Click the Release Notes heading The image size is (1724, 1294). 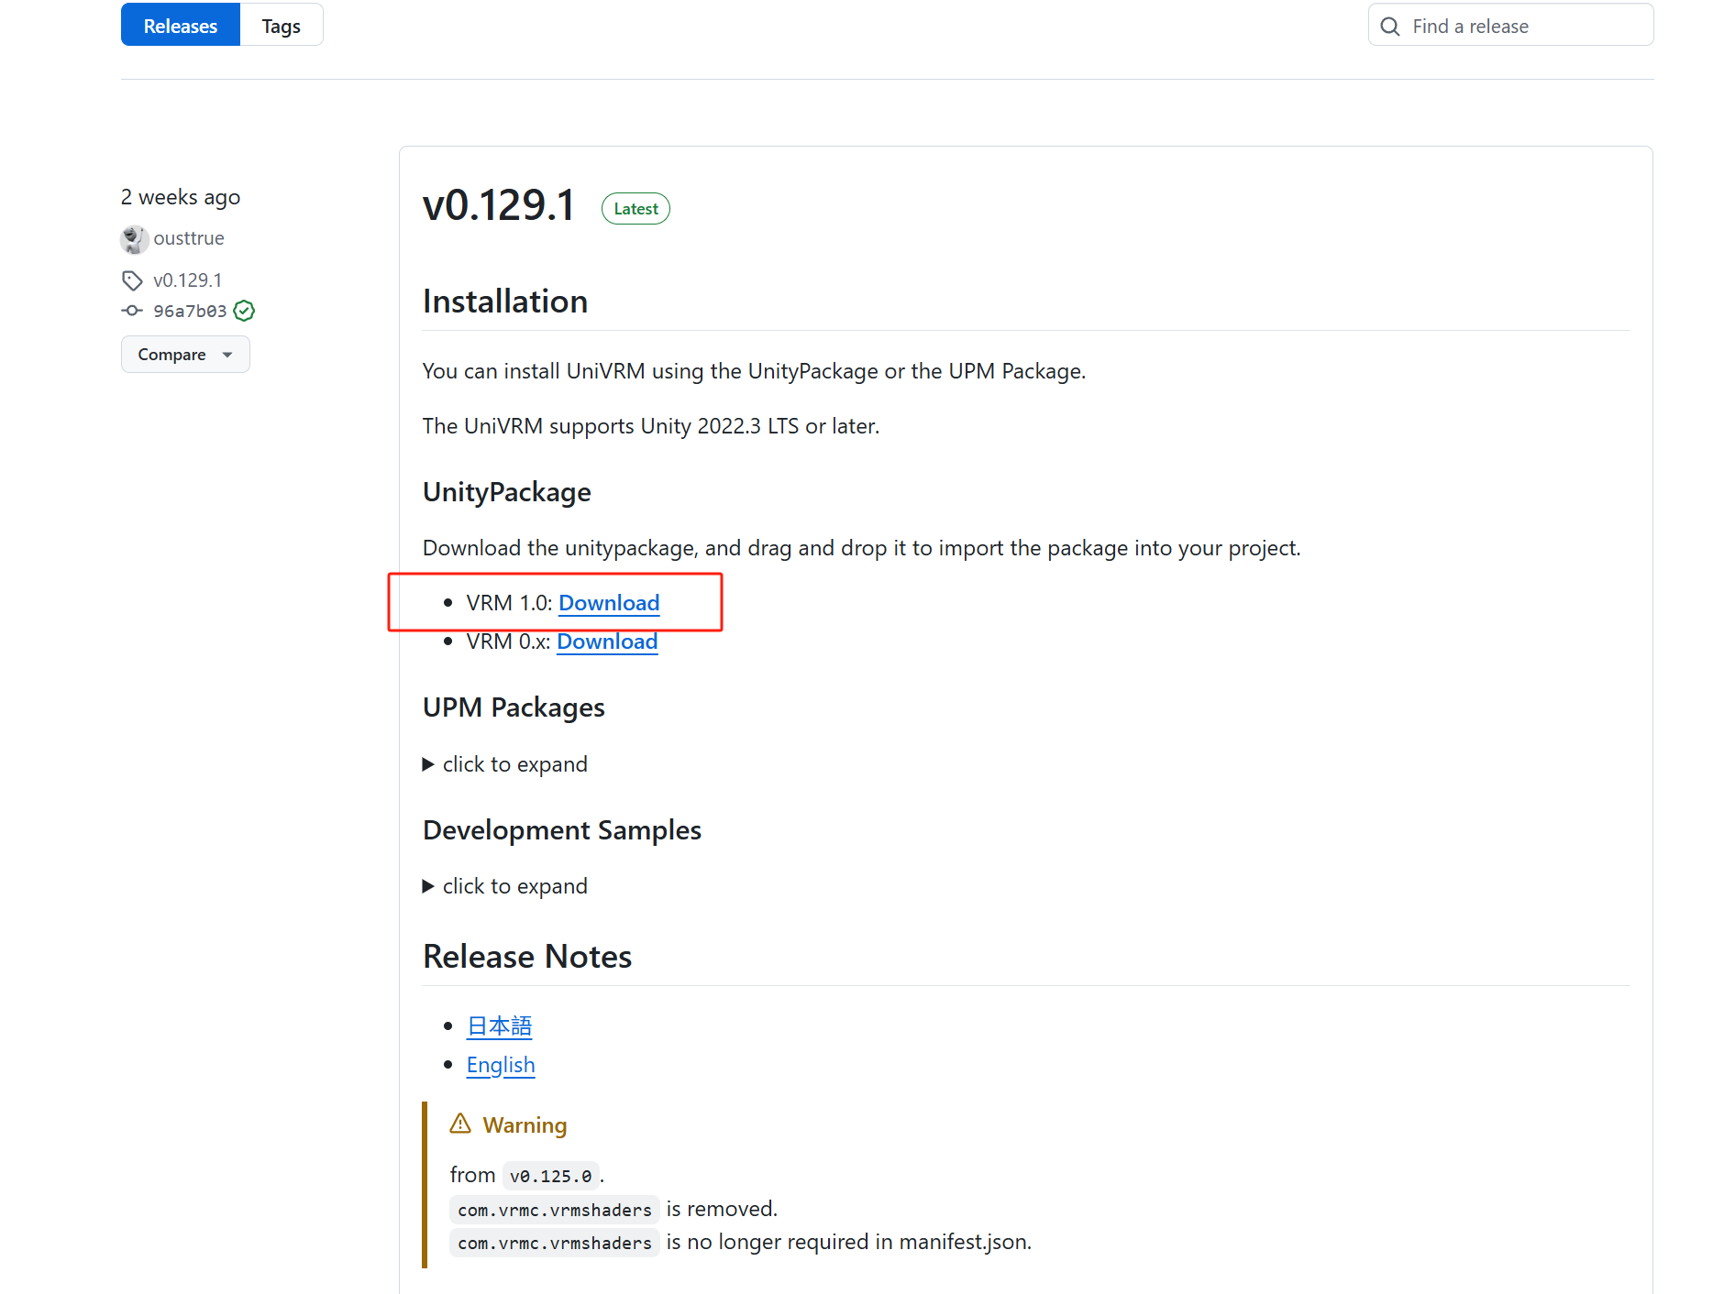(x=527, y=957)
